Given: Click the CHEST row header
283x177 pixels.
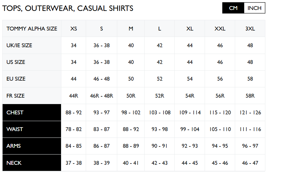Looking at the screenshot, I should 32,112.
